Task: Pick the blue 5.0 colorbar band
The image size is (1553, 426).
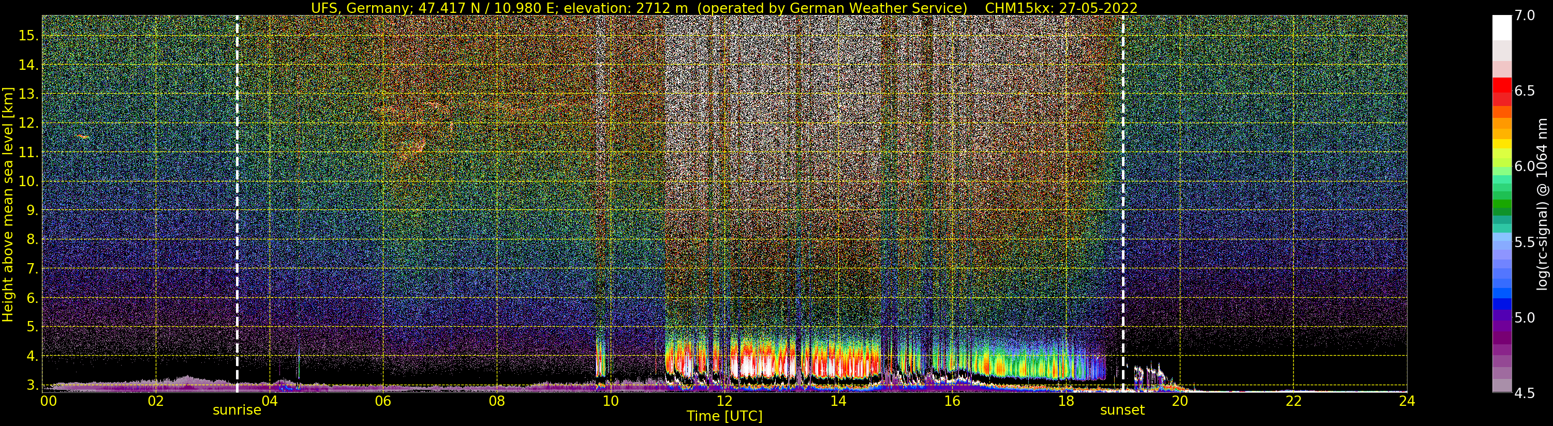Action: [1501, 303]
